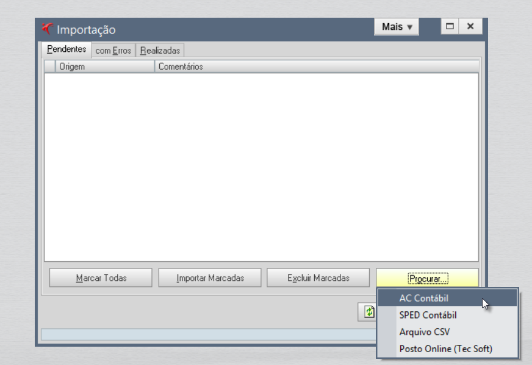
Task: Open the com Erros tab
Action: click(113, 51)
